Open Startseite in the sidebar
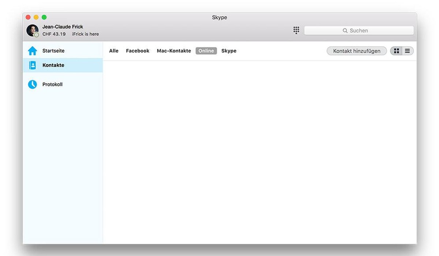The height and width of the screenshot is (256, 439). 63,51
